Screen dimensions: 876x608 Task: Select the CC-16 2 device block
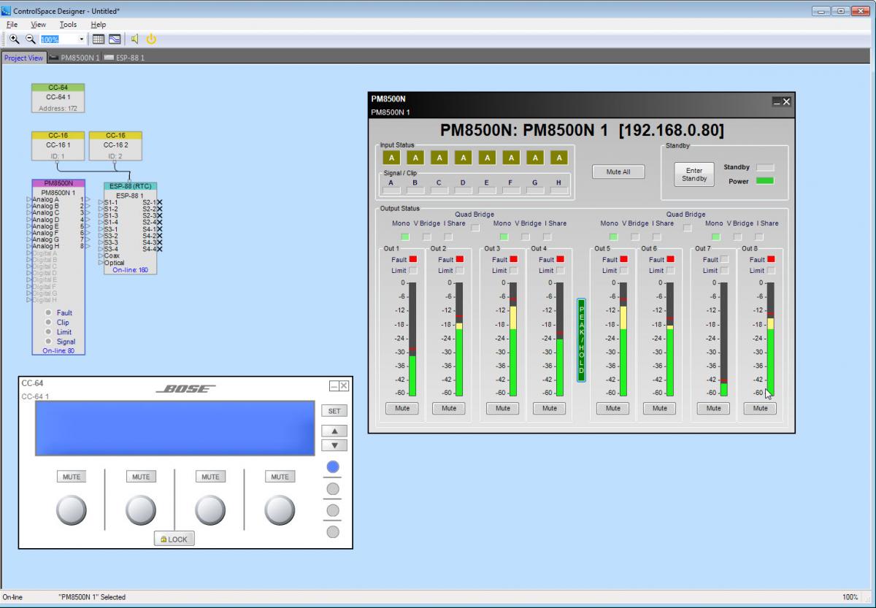click(115, 146)
